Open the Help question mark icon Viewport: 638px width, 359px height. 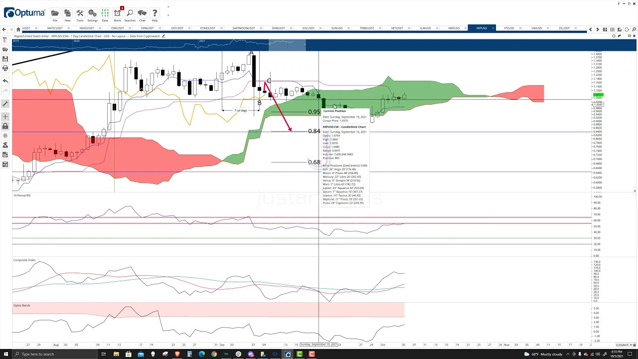point(155,13)
